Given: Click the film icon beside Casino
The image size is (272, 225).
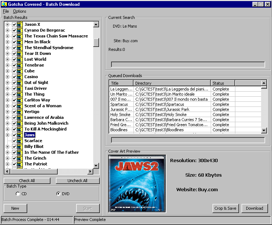Looking at the screenshot, I should pyautogui.click(x=20, y=77).
